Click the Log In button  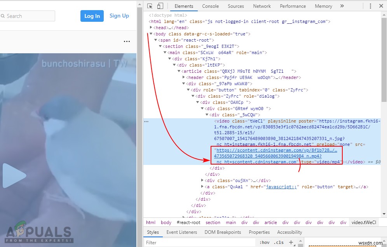tap(92, 16)
